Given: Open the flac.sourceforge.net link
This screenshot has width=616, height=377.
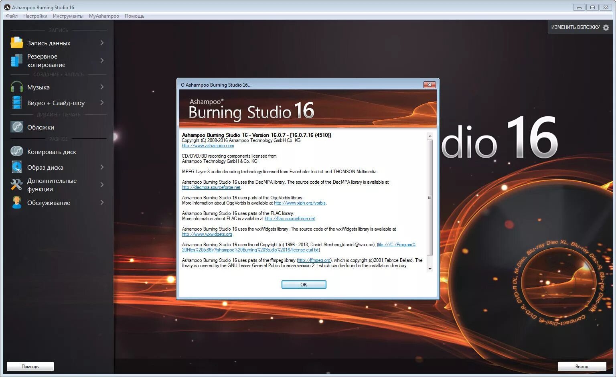Looking at the screenshot, I should [x=290, y=219].
